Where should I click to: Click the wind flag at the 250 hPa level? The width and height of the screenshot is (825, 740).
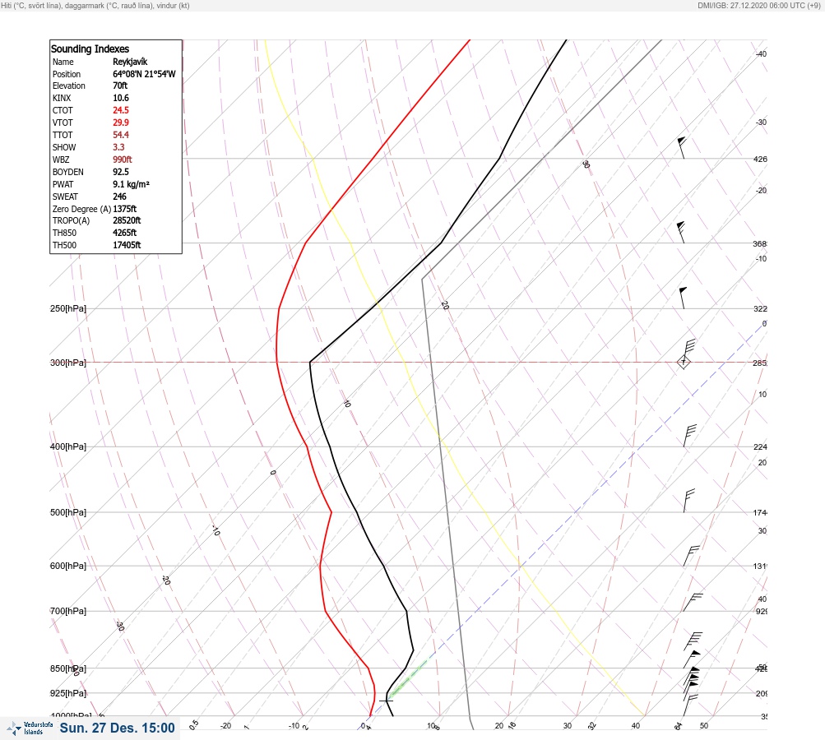pos(683,298)
